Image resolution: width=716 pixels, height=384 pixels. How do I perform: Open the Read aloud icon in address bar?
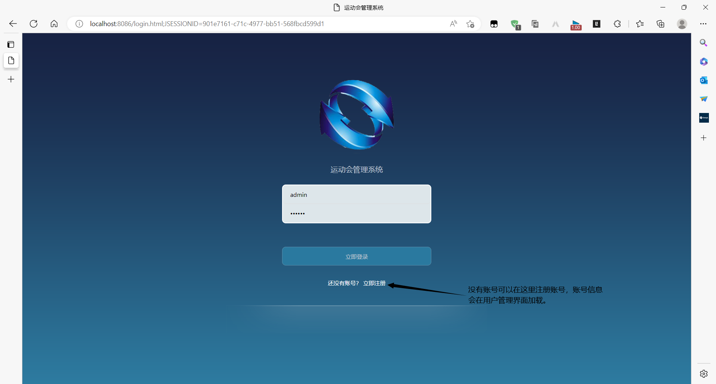point(453,24)
